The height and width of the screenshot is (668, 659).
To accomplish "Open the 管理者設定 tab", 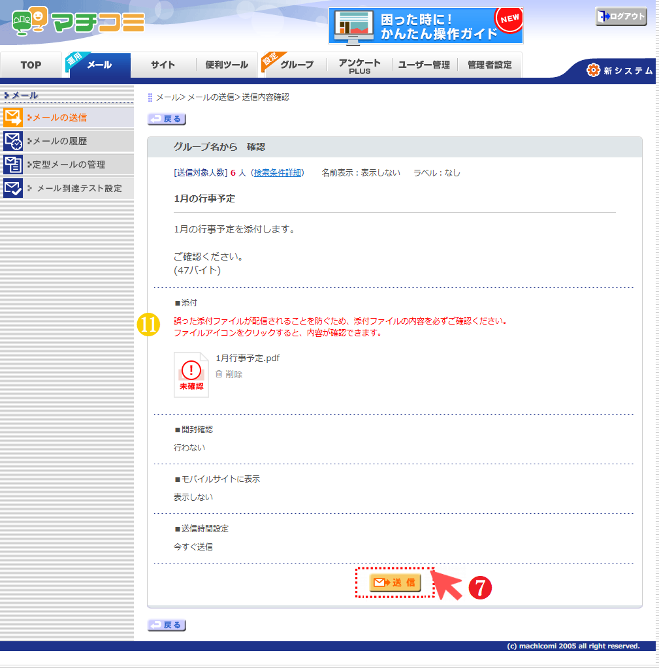I will click(489, 65).
